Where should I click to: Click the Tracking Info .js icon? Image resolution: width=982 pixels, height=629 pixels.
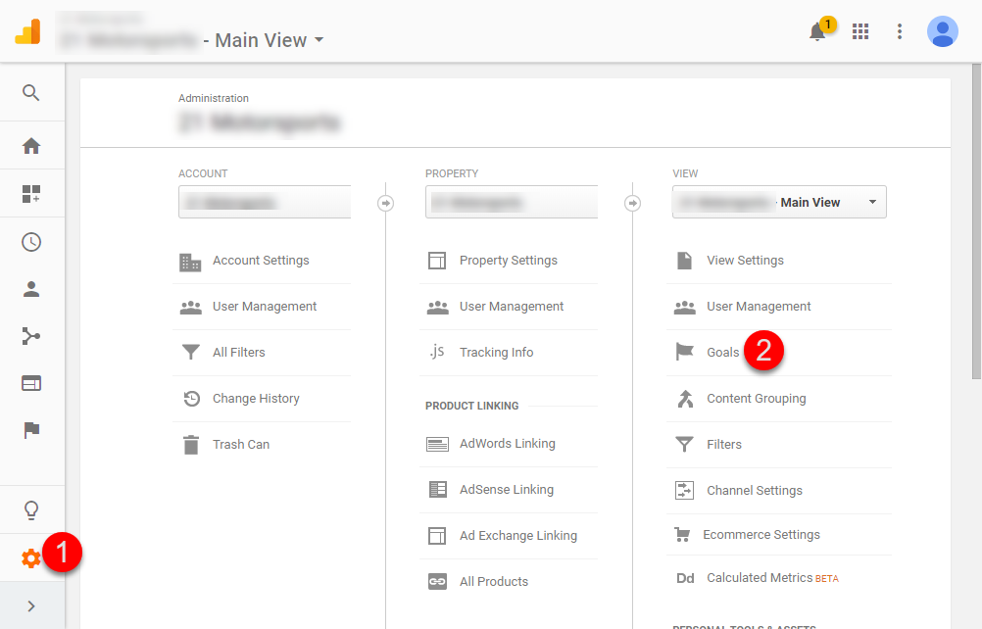click(x=437, y=352)
